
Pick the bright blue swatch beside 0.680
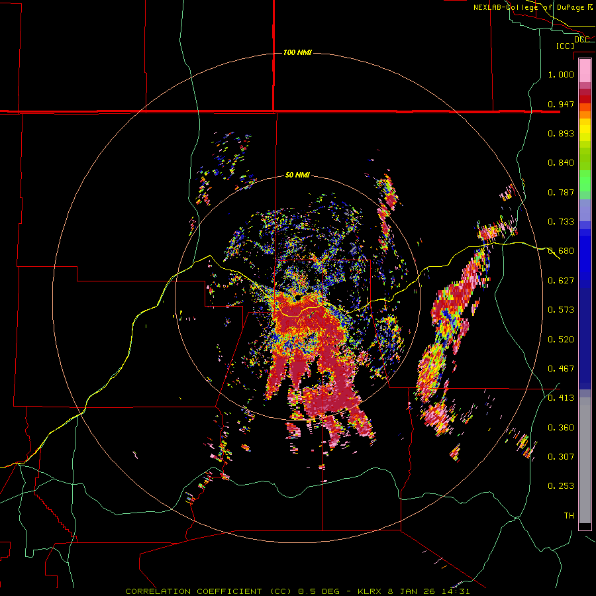[x=585, y=255]
